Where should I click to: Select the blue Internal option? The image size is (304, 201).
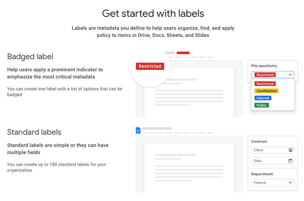pos(263,98)
